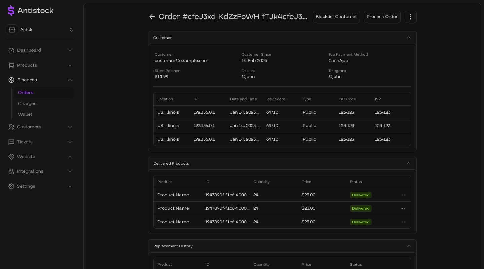Click the Integrations icon
Screen dimensions: 484x269
11,171
